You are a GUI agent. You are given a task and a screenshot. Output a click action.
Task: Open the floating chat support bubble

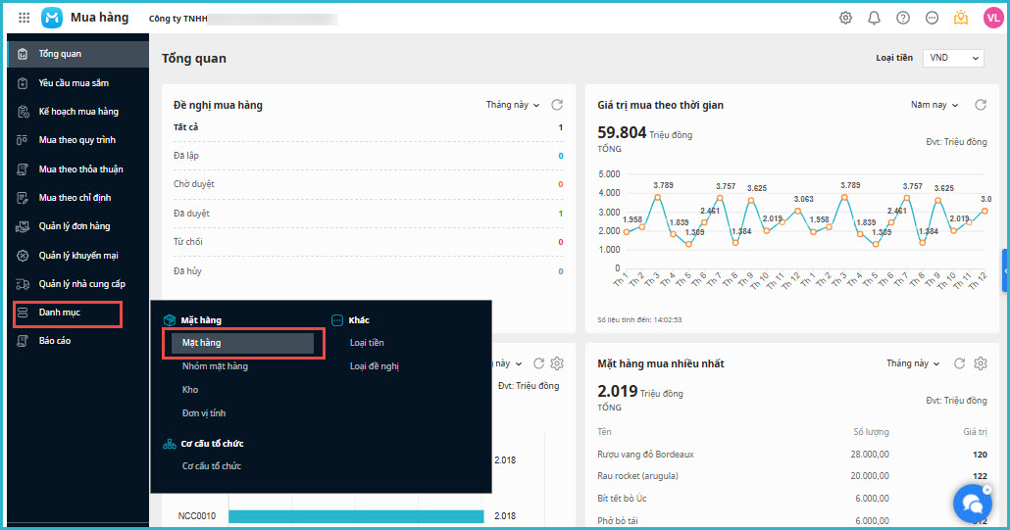click(x=972, y=504)
